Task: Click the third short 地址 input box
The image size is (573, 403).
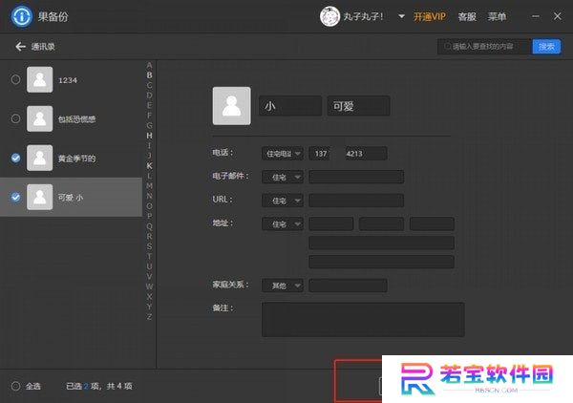Action: tap(432, 224)
